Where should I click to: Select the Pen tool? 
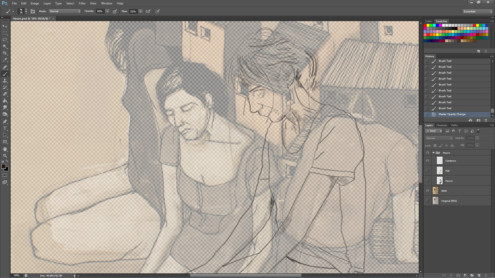pos(5,121)
